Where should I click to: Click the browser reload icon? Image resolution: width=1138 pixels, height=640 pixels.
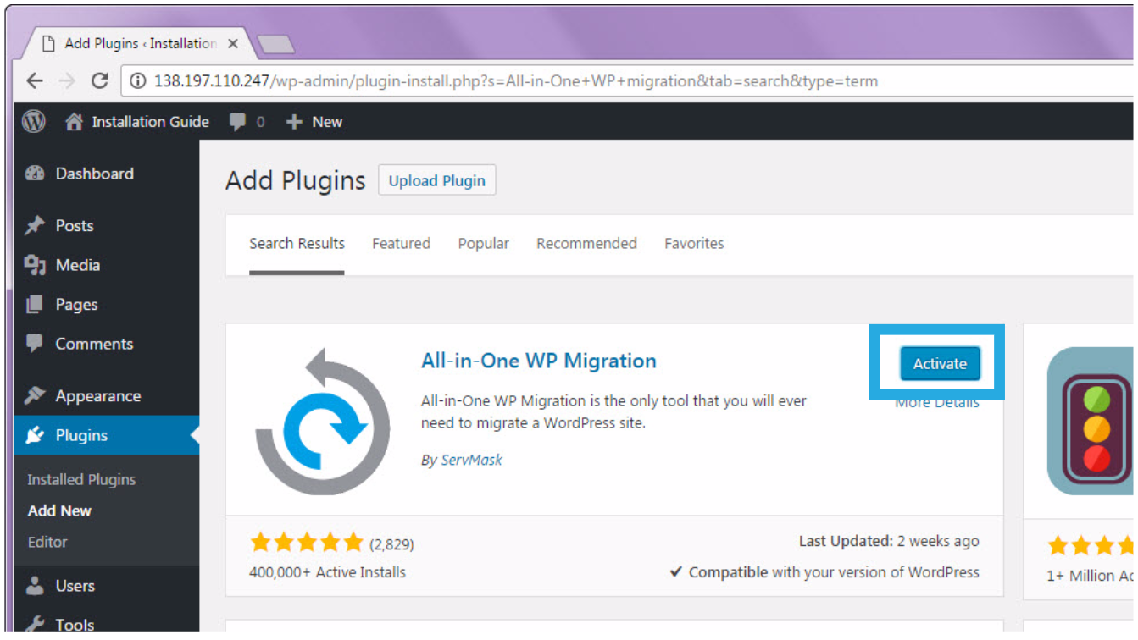[x=100, y=81]
